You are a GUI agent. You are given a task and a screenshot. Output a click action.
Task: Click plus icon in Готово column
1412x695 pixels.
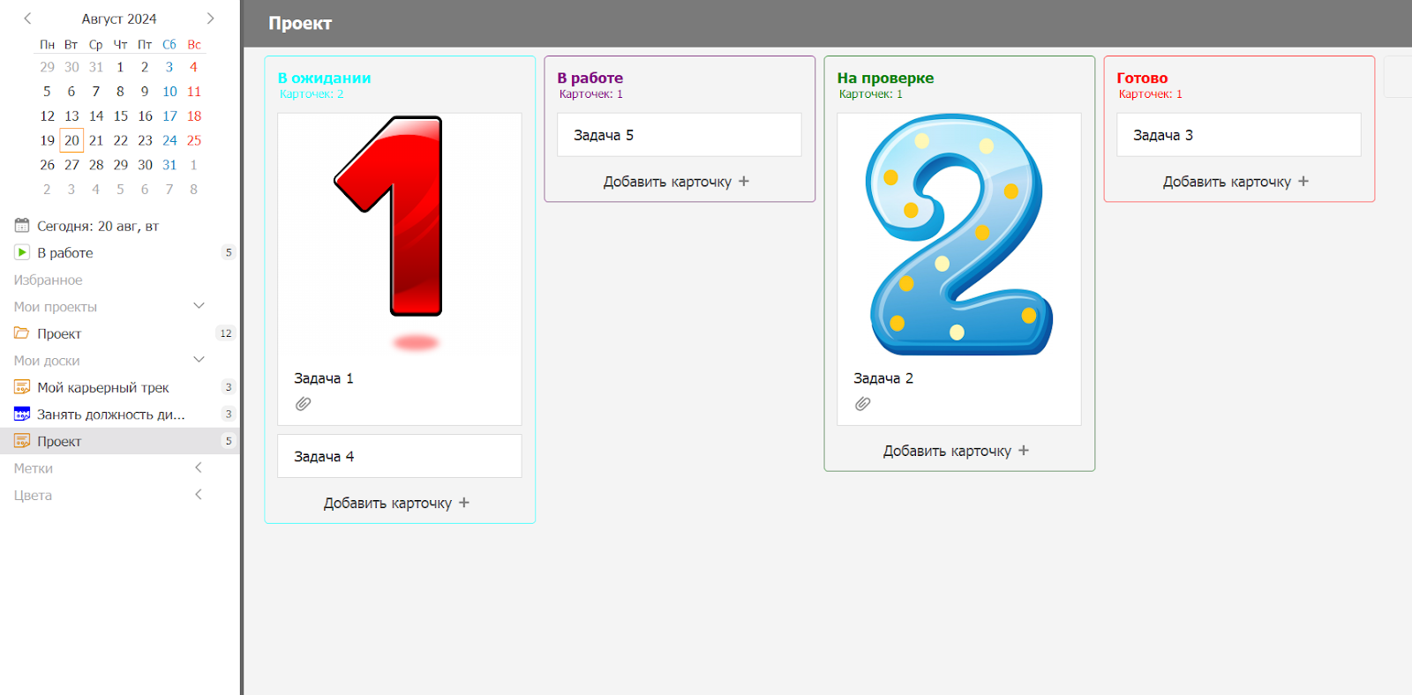click(1303, 181)
